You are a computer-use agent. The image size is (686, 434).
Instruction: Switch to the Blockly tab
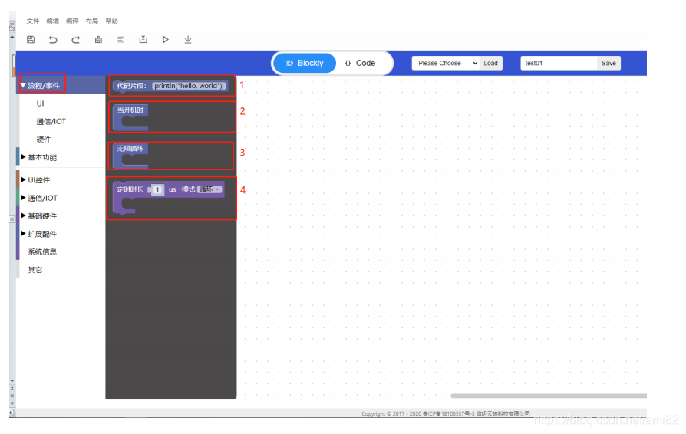click(x=305, y=63)
